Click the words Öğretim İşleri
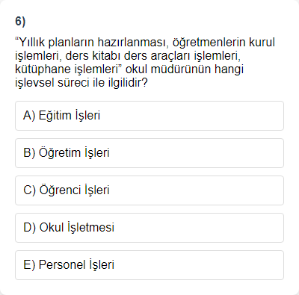Image resolution: width=299 pixels, height=295 pixels. pyautogui.click(x=74, y=153)
